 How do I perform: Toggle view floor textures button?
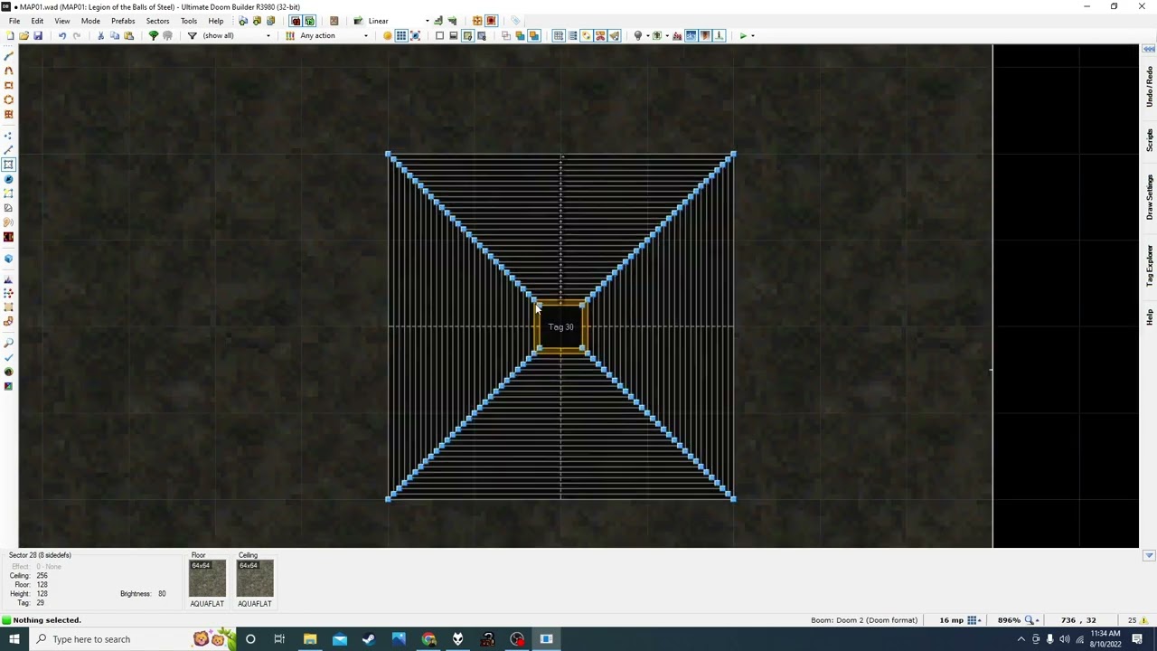(467, 35)
